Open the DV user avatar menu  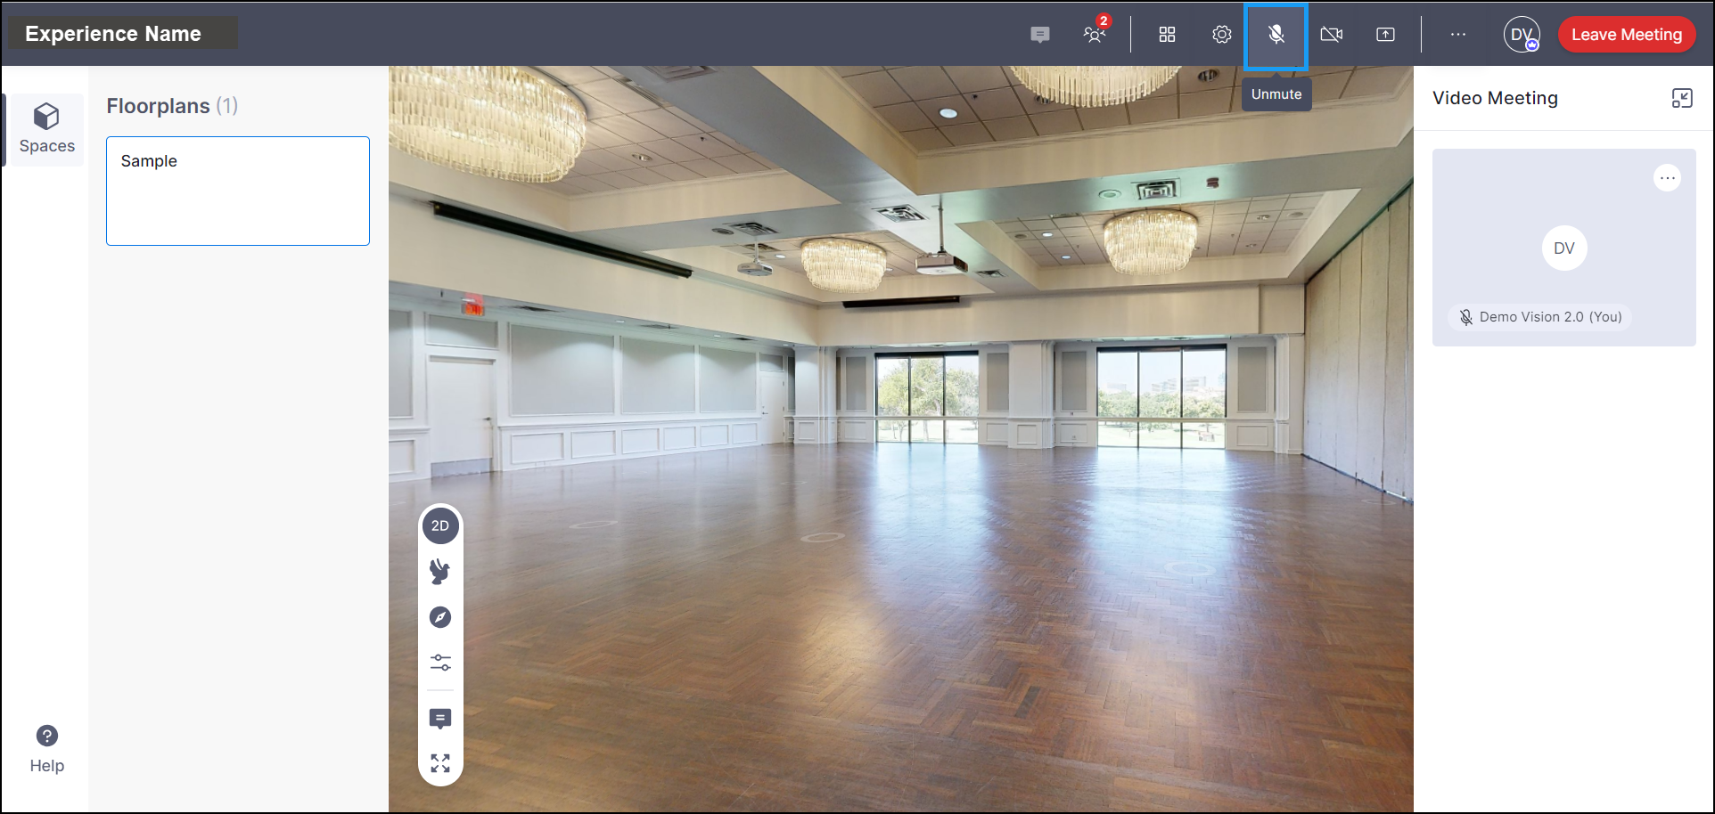1522,35
